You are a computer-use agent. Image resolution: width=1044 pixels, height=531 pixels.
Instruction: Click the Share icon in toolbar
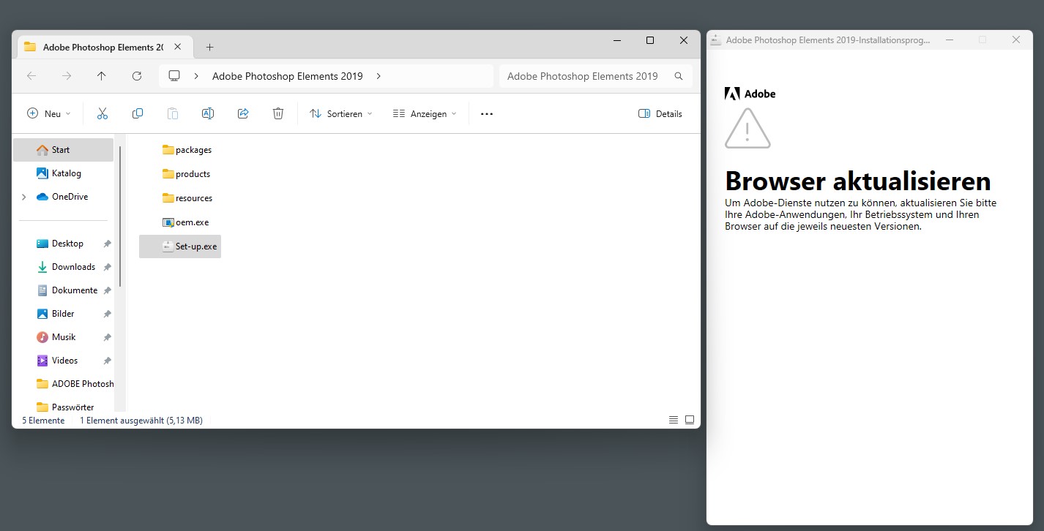(243, 113)
